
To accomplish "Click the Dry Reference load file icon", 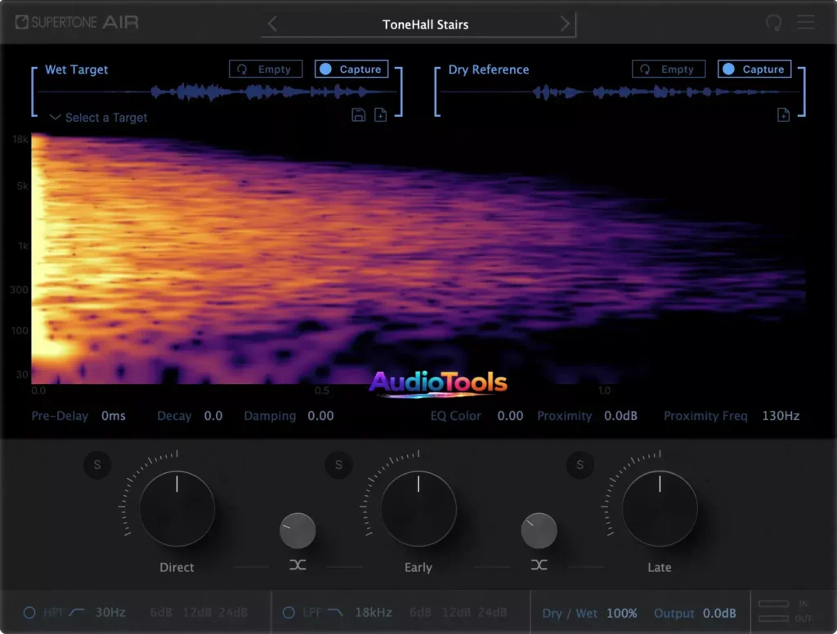I will [x=783, y=115].
